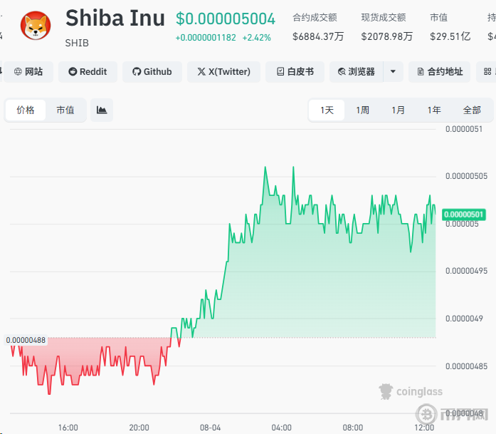Viewport: 496px width, 434px height.
Task: Click the +0.0000001182 change amount
Action: tap(206, 38)
